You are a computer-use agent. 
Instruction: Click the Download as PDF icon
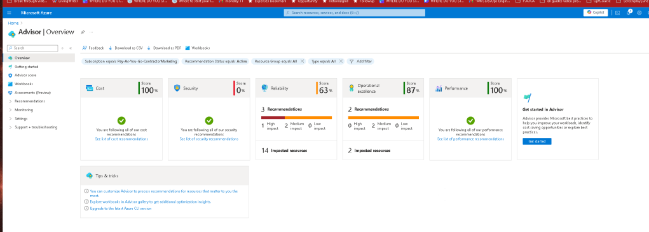click(149, 48)
